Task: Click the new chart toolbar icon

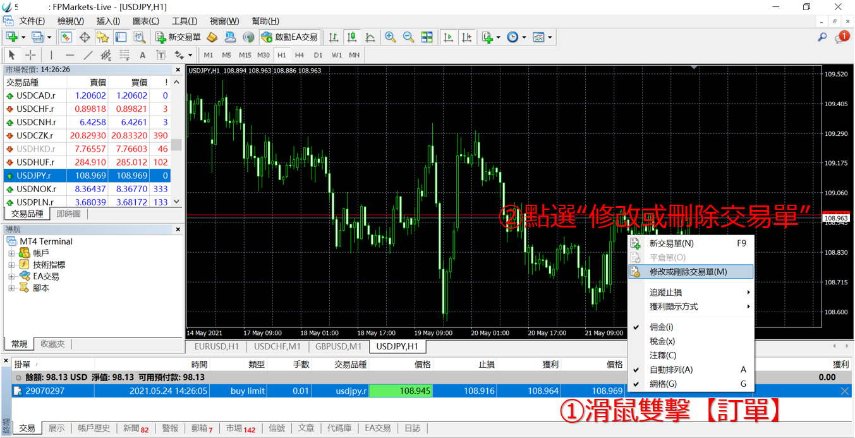Action: click(x=12, y=37)
